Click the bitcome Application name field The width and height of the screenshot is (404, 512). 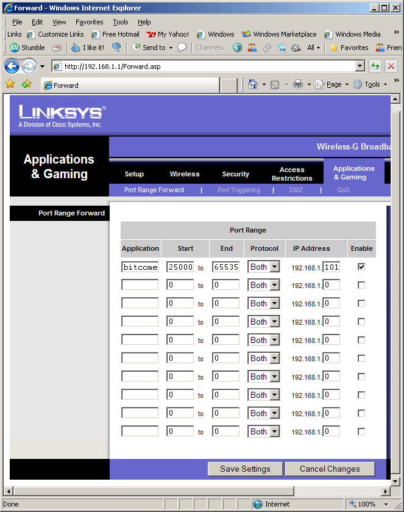click(140, 267)
